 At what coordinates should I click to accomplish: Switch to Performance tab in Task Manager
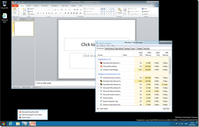109,49
